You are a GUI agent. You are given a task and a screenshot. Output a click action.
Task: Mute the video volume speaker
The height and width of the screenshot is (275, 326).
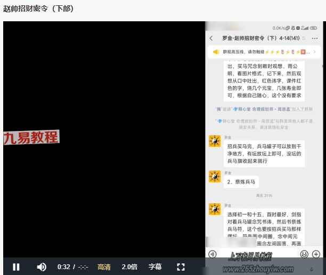pos(42,267)
